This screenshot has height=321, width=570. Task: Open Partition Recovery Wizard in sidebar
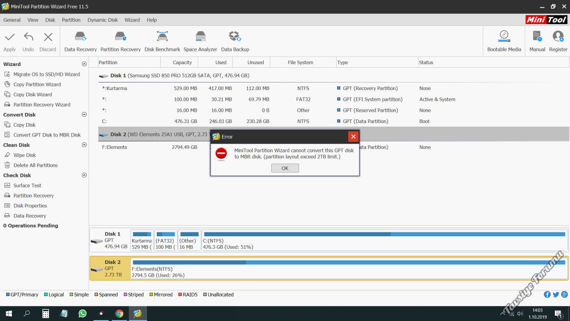click(x=42, y=105)
